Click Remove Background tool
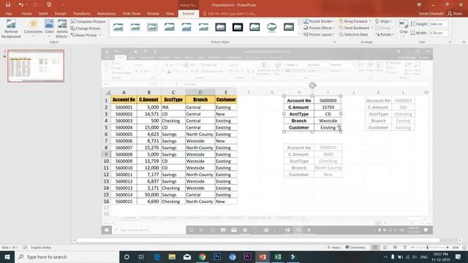Viewport: 468px width, 263px height. [x=11, y=29]
